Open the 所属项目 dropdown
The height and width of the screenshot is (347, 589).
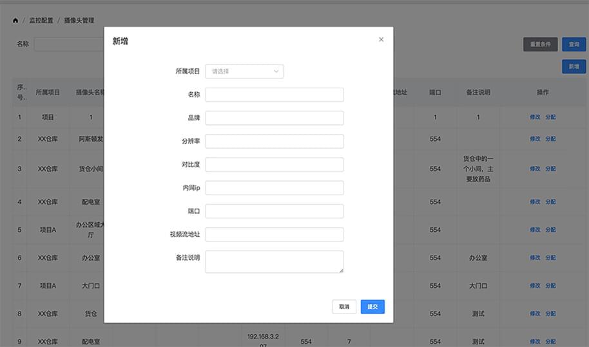click(x=244, y=71)
